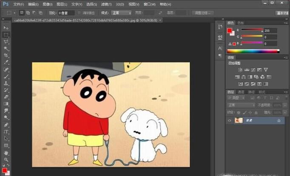Click the swap width and height button

[x=160, y=13]
